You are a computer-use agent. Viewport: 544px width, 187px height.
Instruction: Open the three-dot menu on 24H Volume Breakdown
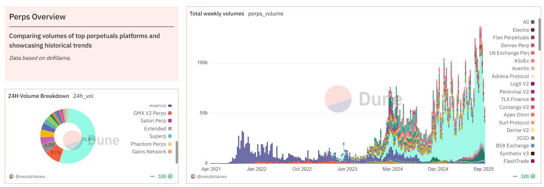(152, 176)
